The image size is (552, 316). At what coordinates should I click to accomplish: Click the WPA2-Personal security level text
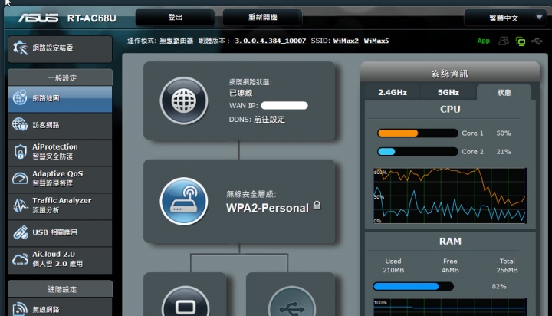[x=268, y=208]
